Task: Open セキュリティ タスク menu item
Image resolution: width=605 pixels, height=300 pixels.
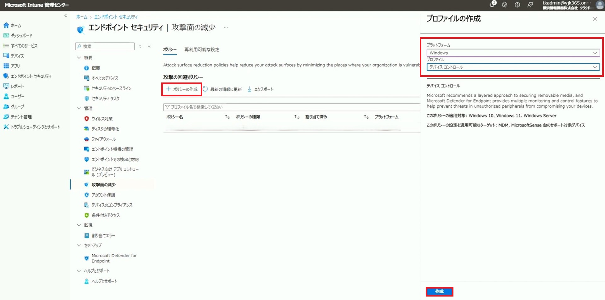Action: pyautogui.click(x=105, y=99)
